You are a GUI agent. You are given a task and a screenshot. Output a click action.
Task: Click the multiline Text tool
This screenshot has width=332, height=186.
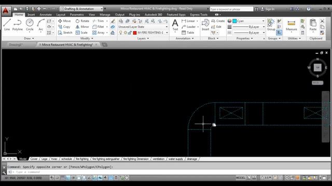pyautogui.click(x=175, y=25)
